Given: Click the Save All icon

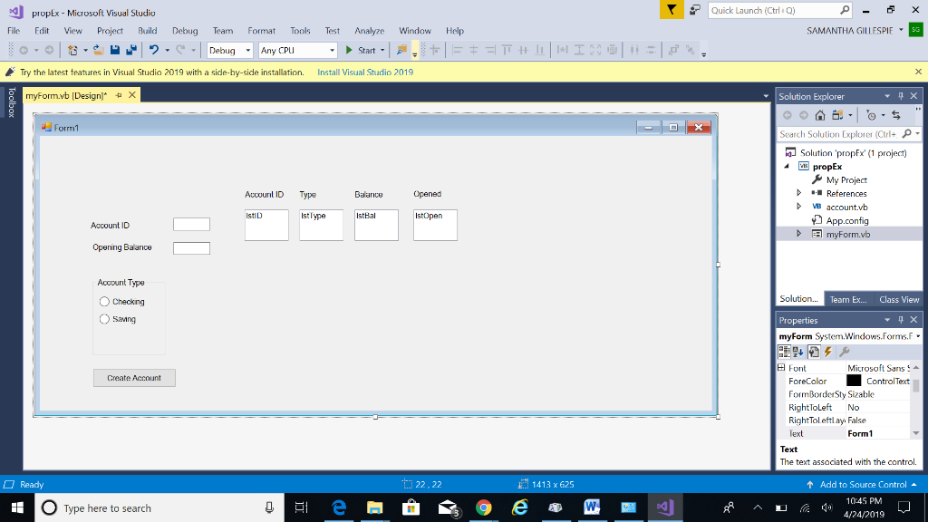Looking at the screenshot, I should (x=130, y=51).
